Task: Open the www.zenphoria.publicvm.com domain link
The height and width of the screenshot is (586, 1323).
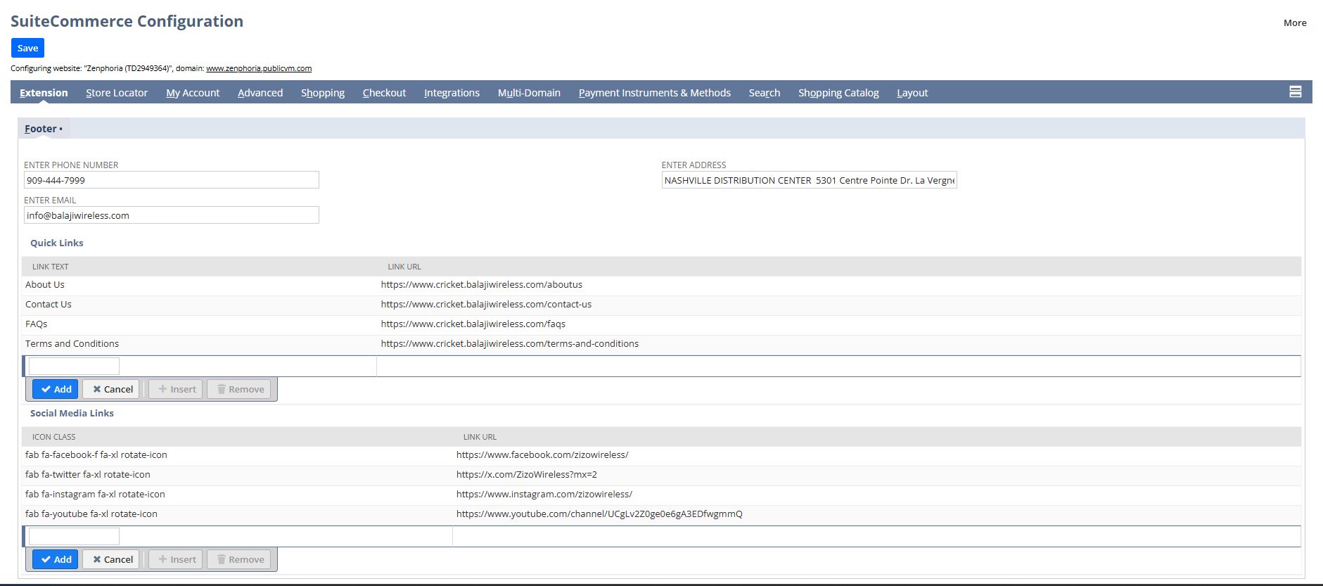Action: [x=258, y=68]
